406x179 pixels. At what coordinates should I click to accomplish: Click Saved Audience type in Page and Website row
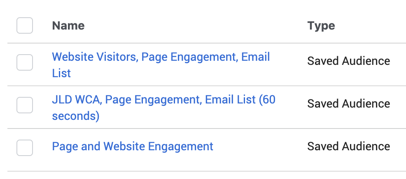[348, 147]
